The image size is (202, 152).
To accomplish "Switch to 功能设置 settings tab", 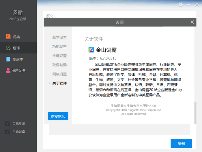I will click(x=59, y=47).
